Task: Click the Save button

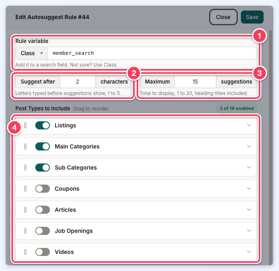Action: pyautogui.click(x=252, y=17)
